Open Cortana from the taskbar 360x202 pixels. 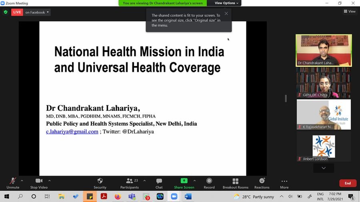(x=34, y=196)
